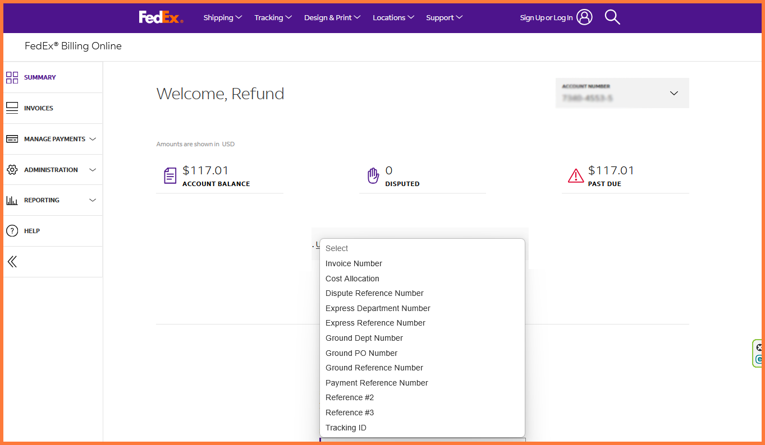
Task: Click the Invoices icon in sidebar
Action: 12,108
